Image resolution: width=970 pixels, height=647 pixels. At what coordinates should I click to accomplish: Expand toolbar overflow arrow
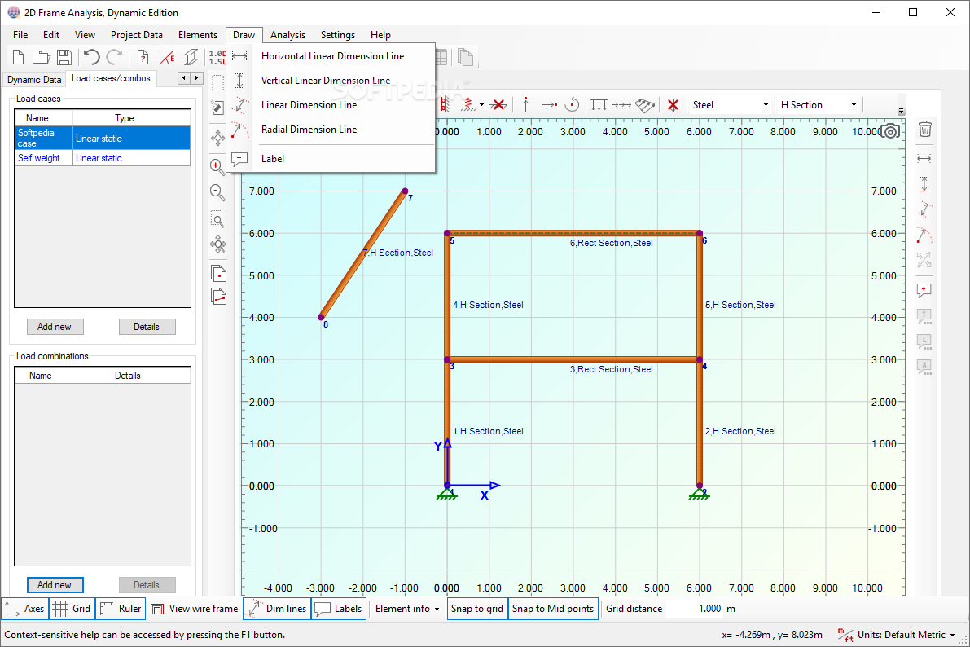pos(902,112)
